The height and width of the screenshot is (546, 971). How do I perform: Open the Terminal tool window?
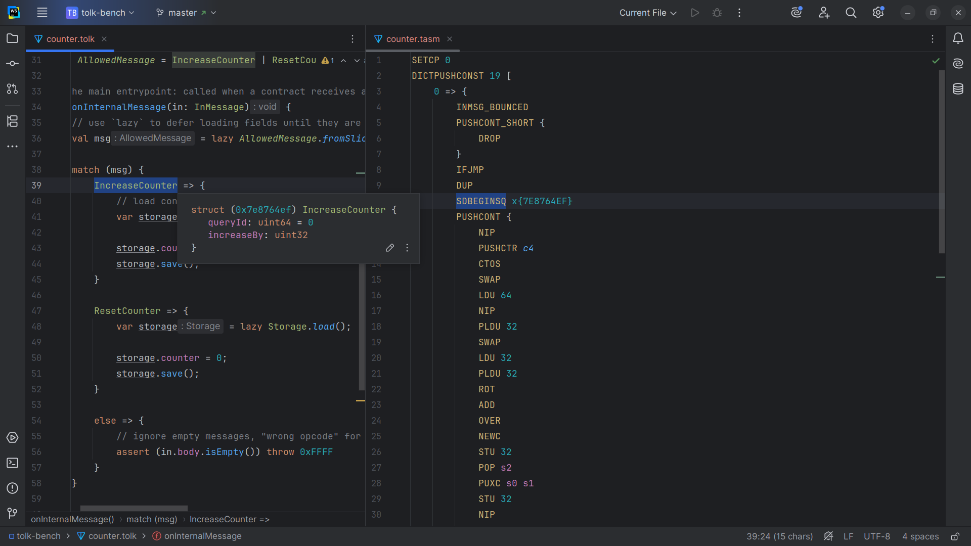click(x=13, y=463)
